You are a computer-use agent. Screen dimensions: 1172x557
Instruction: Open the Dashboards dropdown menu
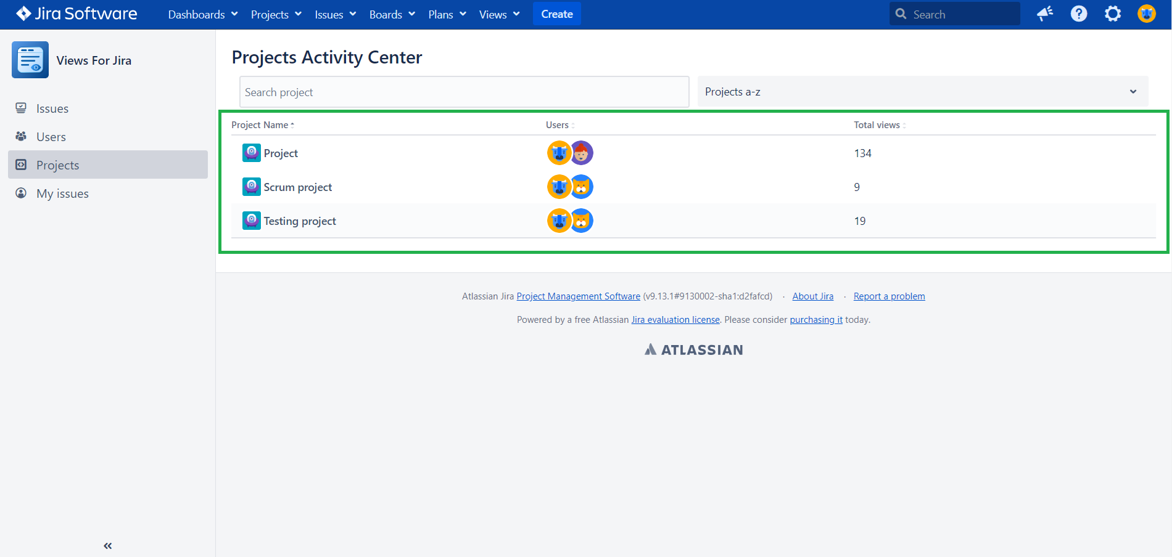202,14
